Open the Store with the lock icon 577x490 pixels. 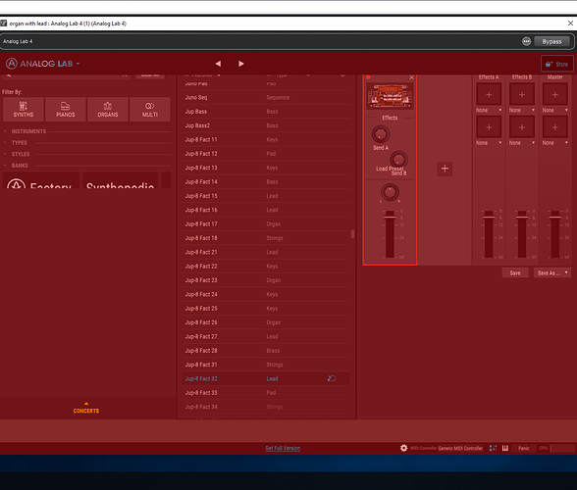(556, 64)
